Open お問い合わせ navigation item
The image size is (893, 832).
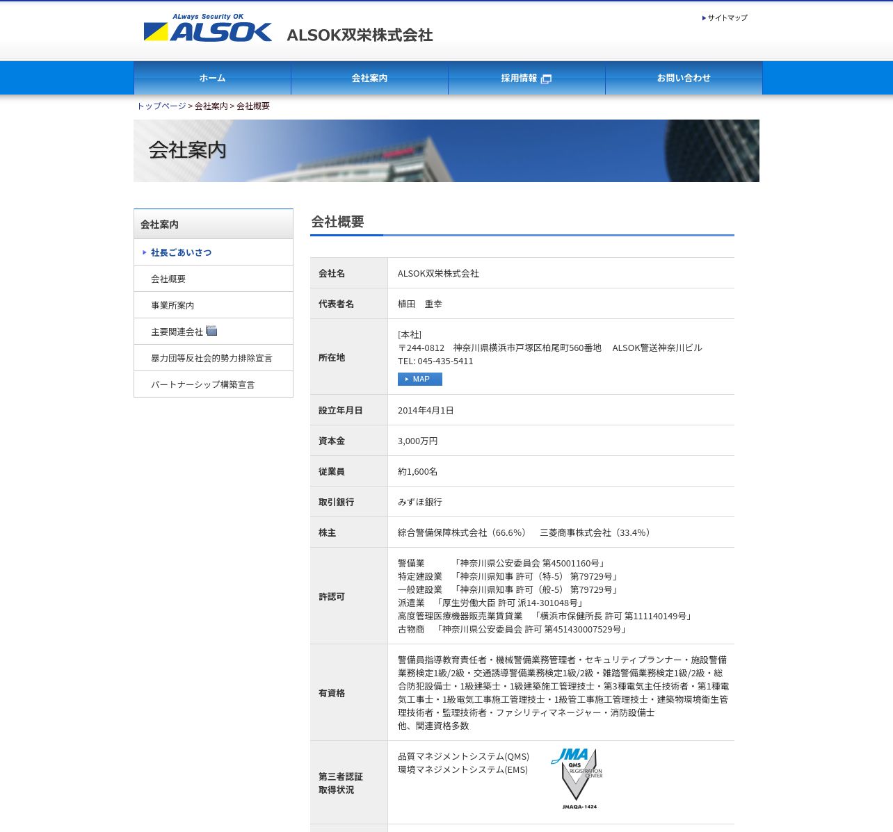pos(684,78)
